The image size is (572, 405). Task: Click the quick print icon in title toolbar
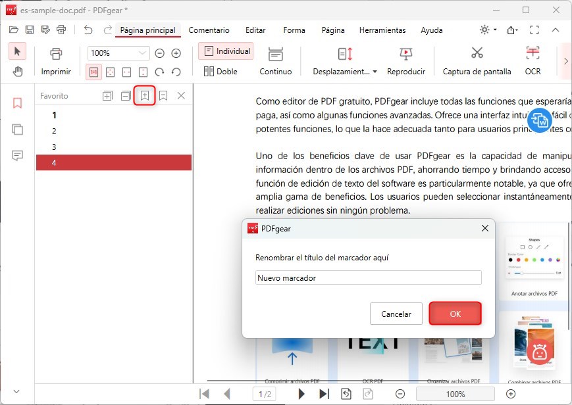pos(61,30)
